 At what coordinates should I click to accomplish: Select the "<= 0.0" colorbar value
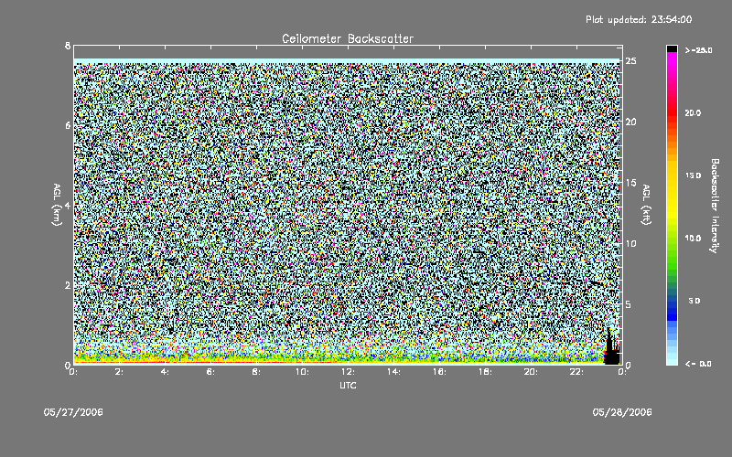[698, 364]
